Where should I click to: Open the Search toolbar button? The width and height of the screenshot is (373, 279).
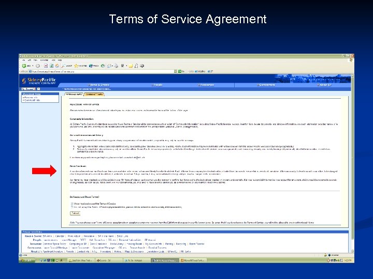point(67,66)
